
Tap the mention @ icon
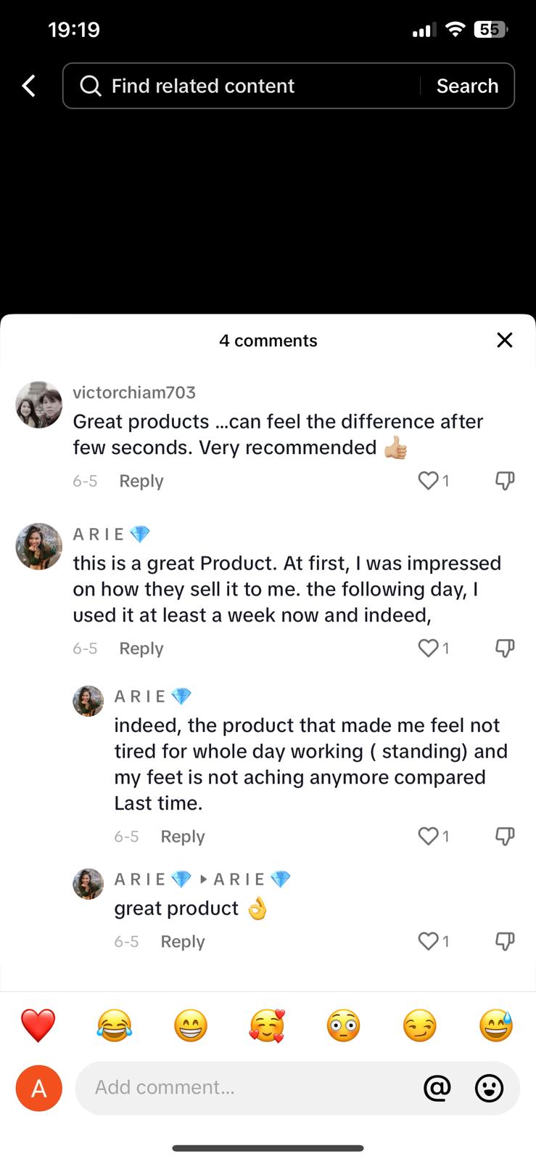(437, 1087)
